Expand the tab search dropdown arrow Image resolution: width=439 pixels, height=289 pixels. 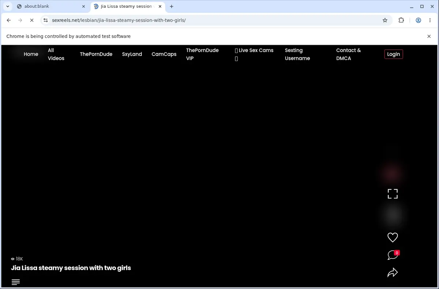click(8, 6)
